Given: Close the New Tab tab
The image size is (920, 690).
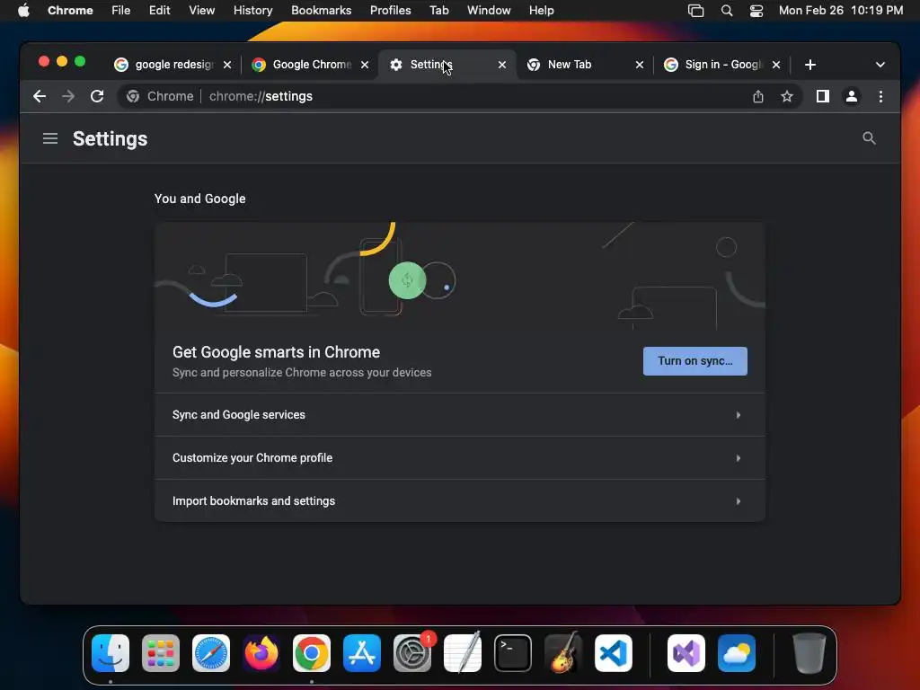Looking at the screenshot, I should pos(640,65).
